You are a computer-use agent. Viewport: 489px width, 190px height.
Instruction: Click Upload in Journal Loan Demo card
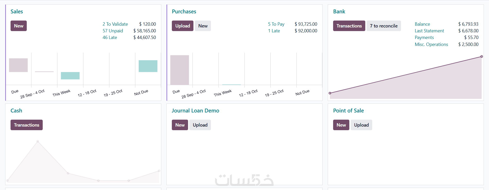coord(200,125)
